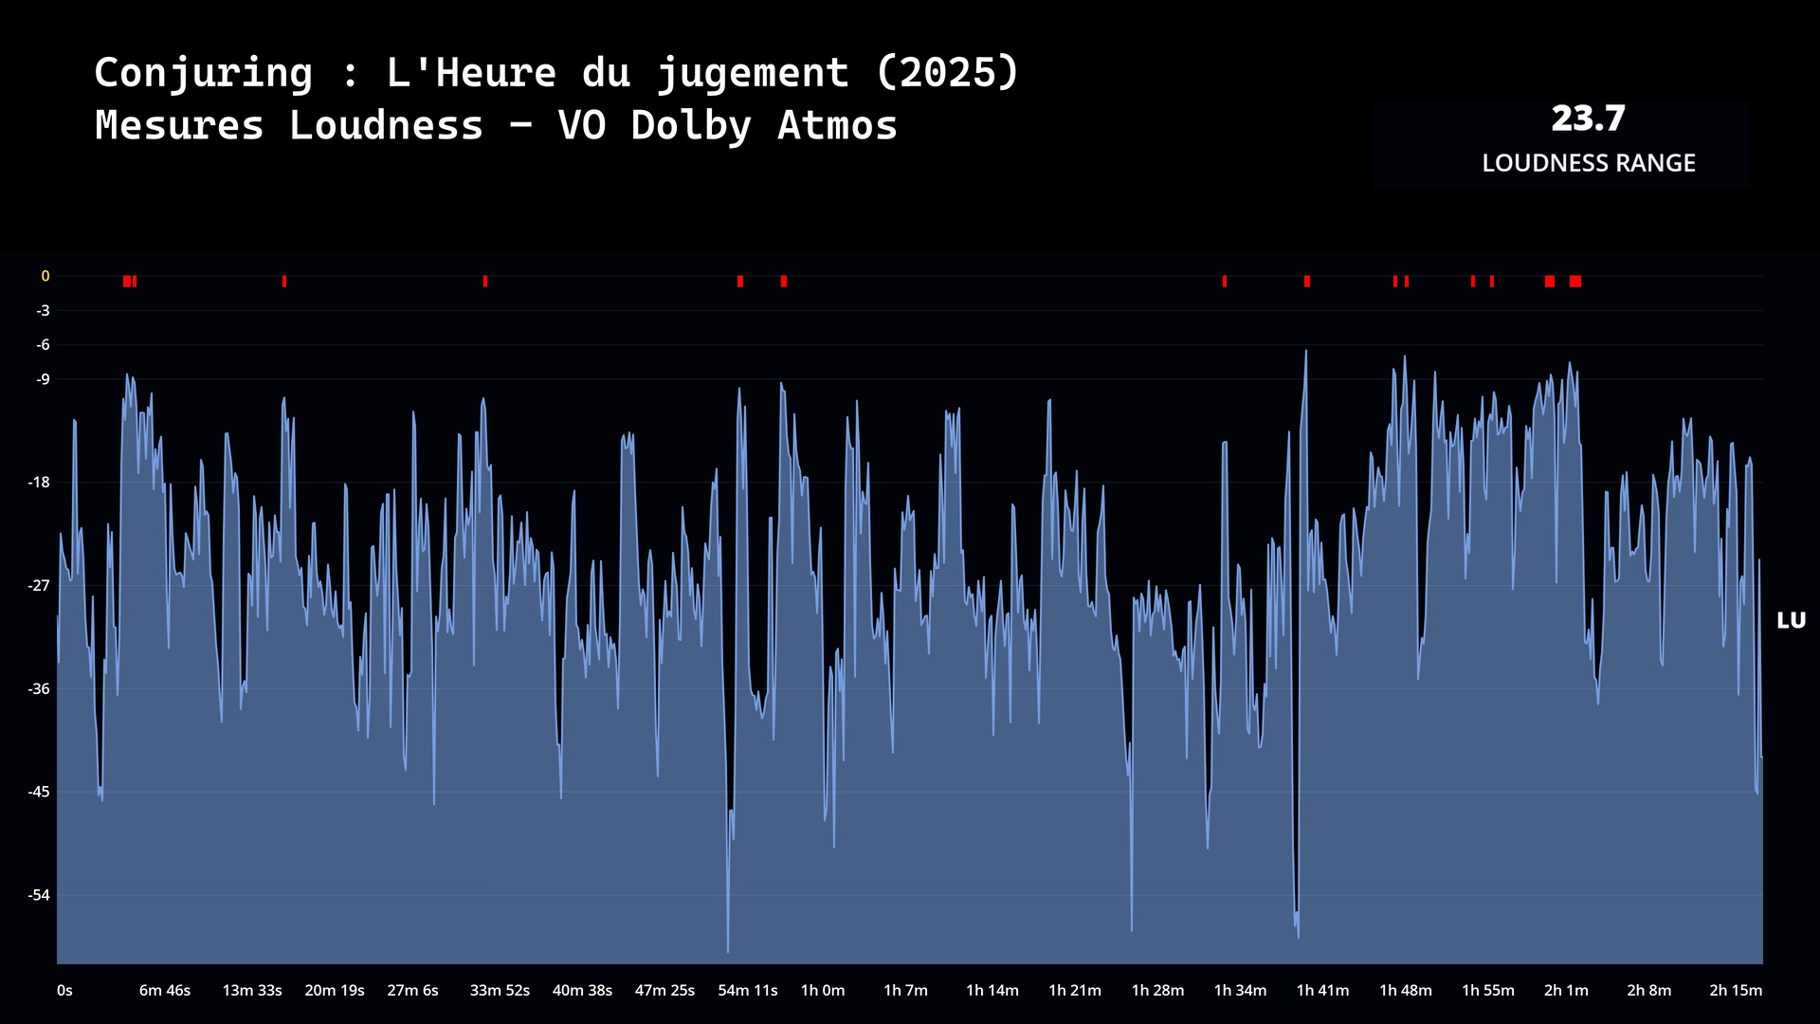
Task: Click the red peak marker near 1h 34m
Action: (1224, 282)
